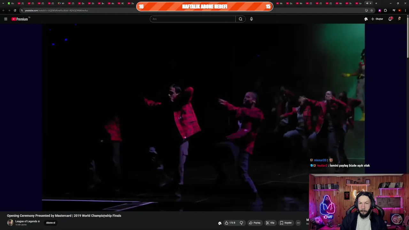Open a new browser tab

pyautogui.click(x=376, y=3)
